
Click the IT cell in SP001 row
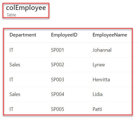pos(11,50)
